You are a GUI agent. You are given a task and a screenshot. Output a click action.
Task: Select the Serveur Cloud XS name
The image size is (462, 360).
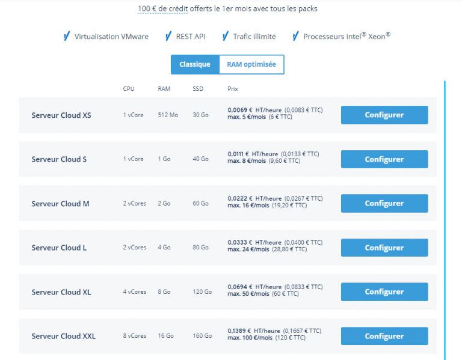coord(61,115)
